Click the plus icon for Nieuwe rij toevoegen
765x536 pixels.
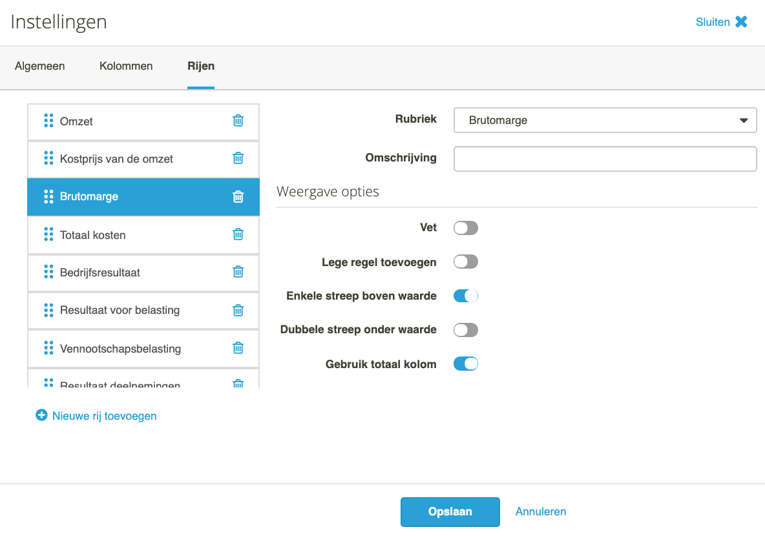click(x=41, y=415)
